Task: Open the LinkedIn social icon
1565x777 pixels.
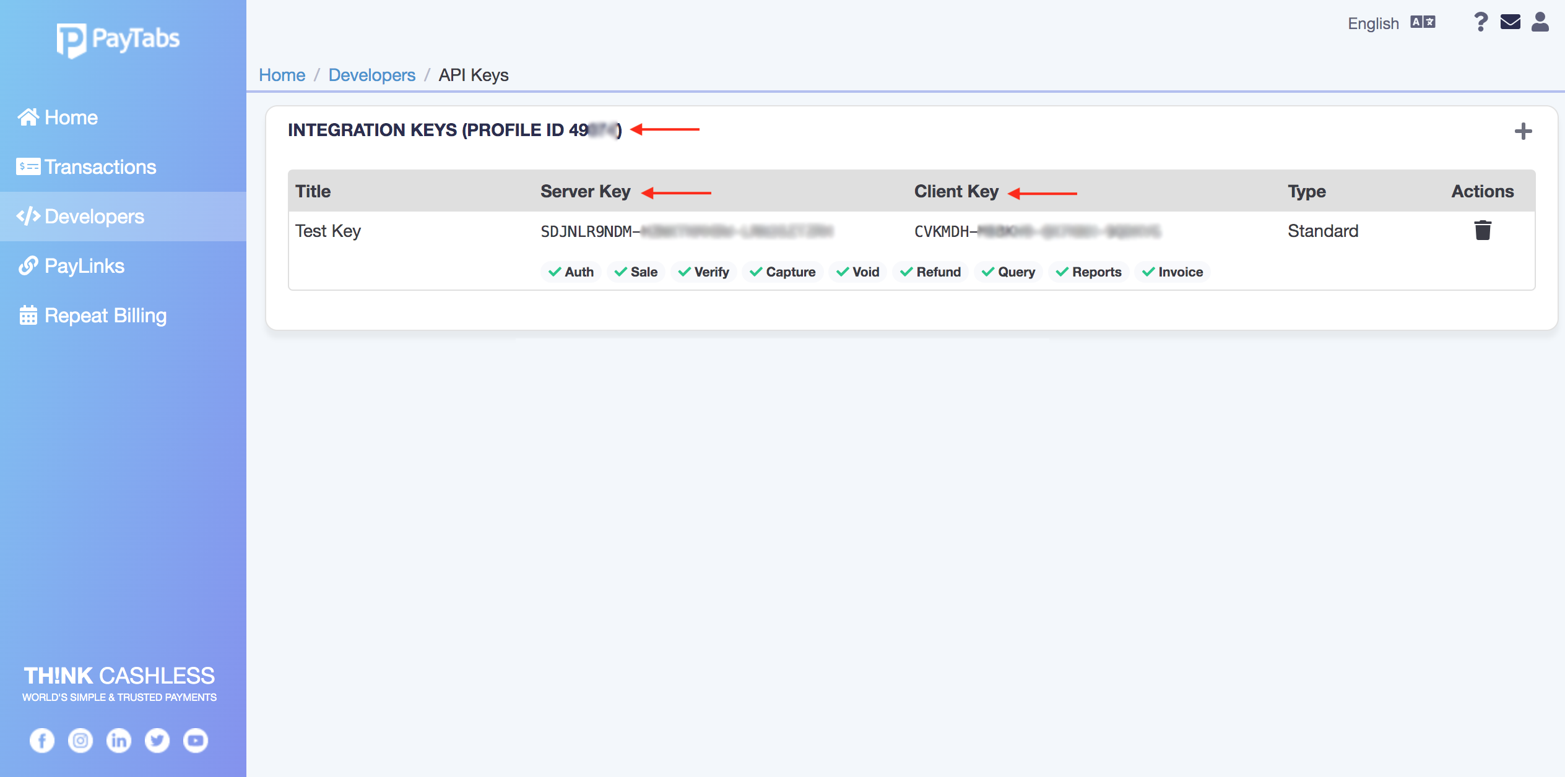Action: [119, 741]
